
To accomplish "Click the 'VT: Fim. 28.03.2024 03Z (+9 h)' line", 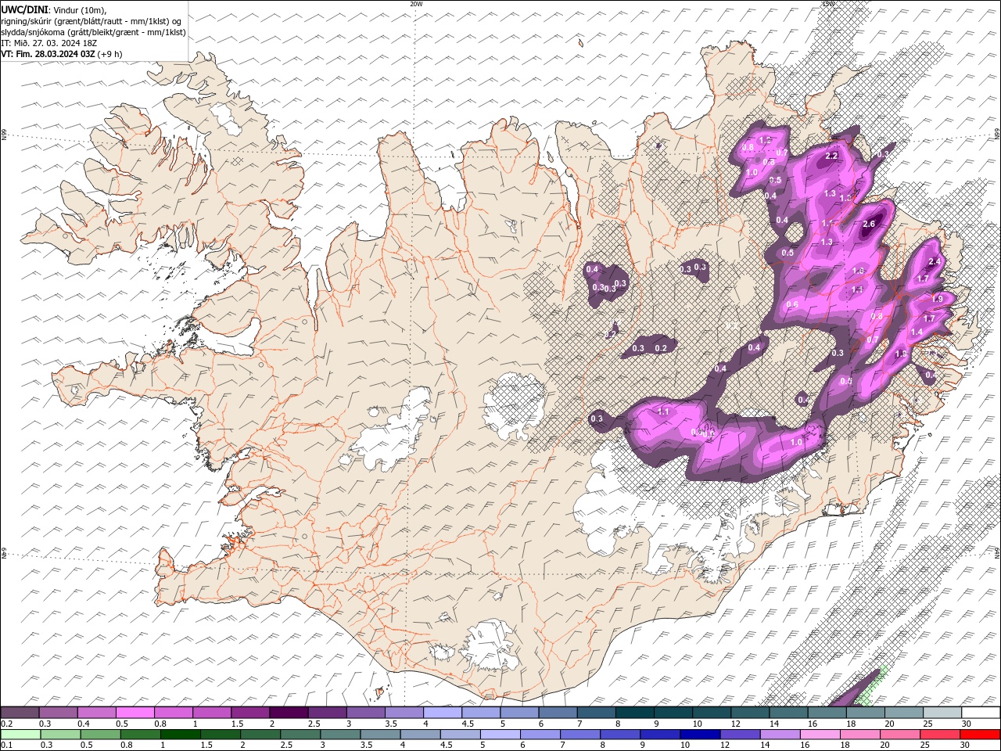I will 62,54.
